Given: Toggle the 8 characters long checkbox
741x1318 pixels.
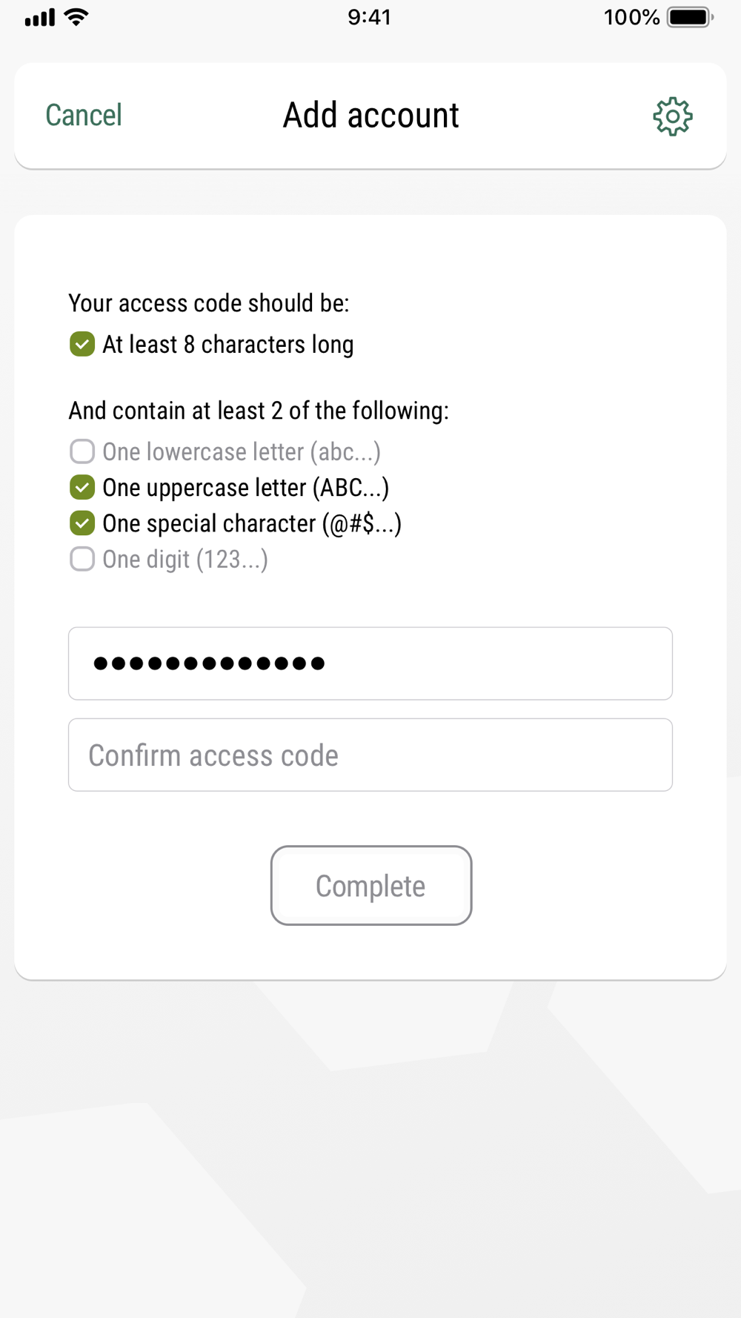Looking at the screenshot, I should 82,344.
